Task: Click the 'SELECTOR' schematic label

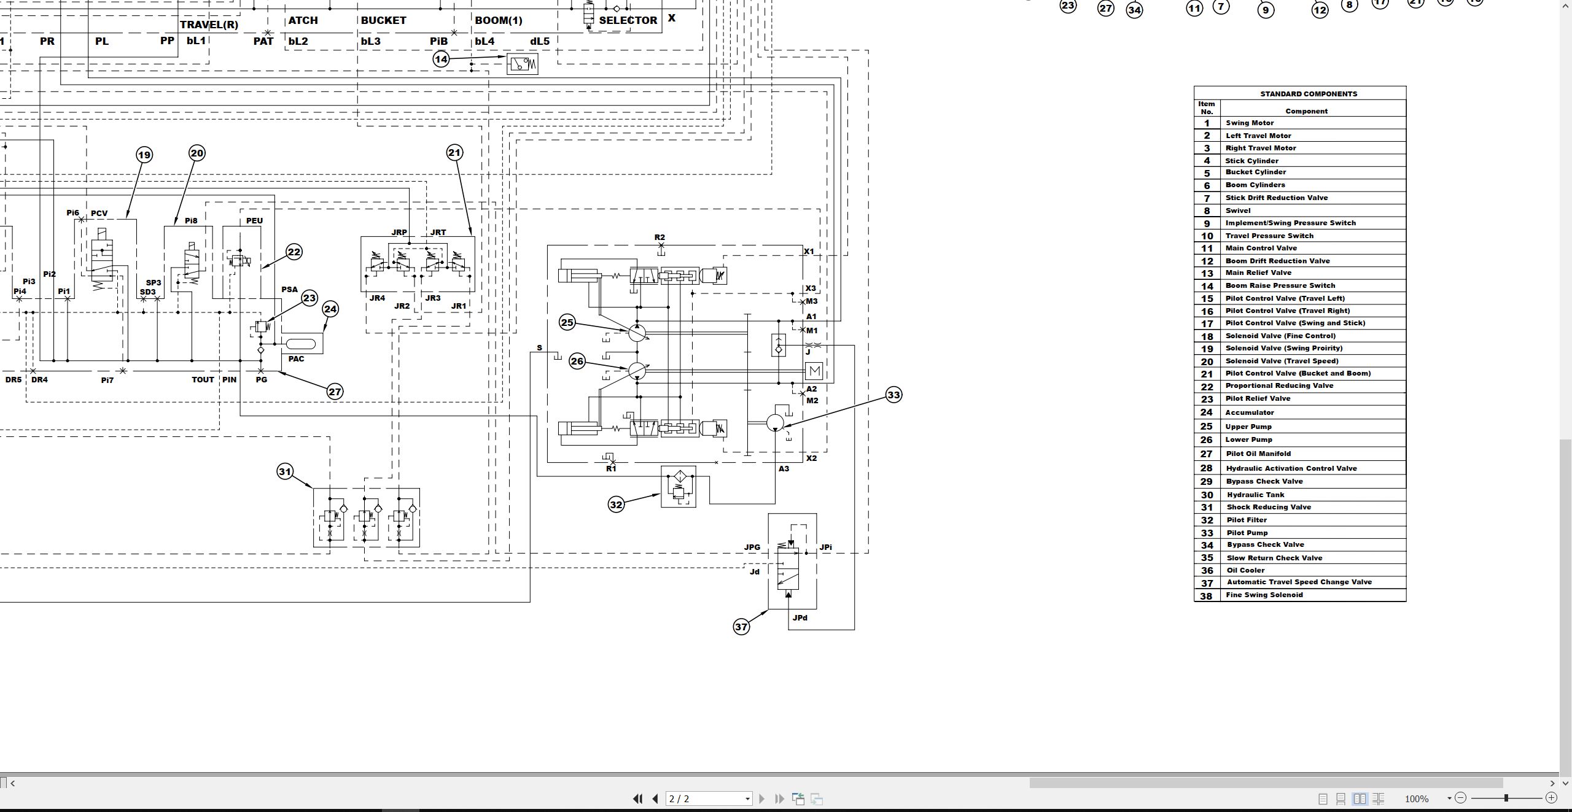Action: [x=628, y=20]
